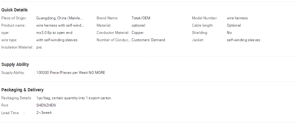Click the Shielding No value
The image size is (297, 124).
click(x=229, y=33)
